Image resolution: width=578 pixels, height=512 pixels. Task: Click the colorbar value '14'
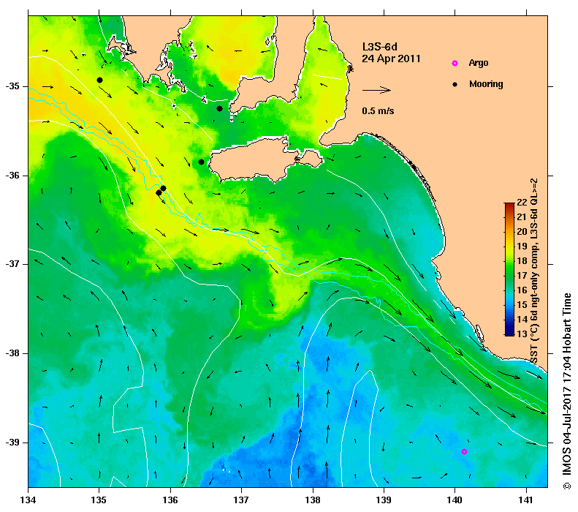coord(522,320)
